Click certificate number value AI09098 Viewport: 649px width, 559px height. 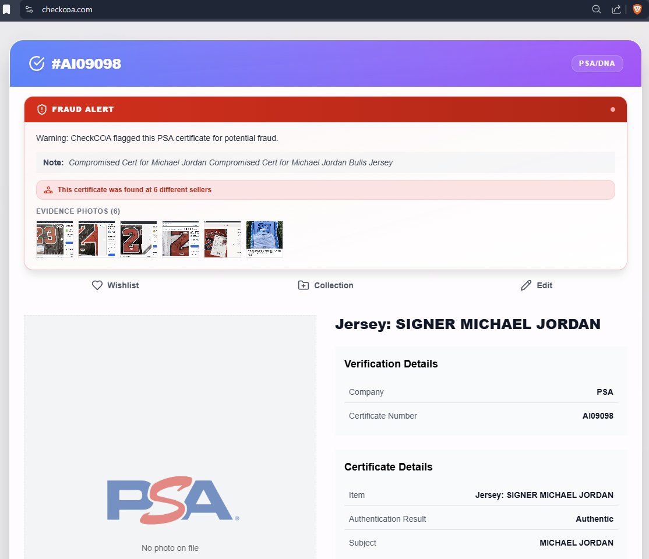click(x=598, y=416)
